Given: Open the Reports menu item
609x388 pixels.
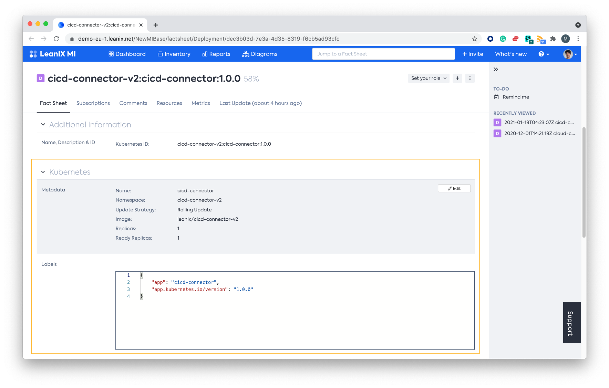Looking at the screenshot, I should pyautogui.click(x=216, y=54).
